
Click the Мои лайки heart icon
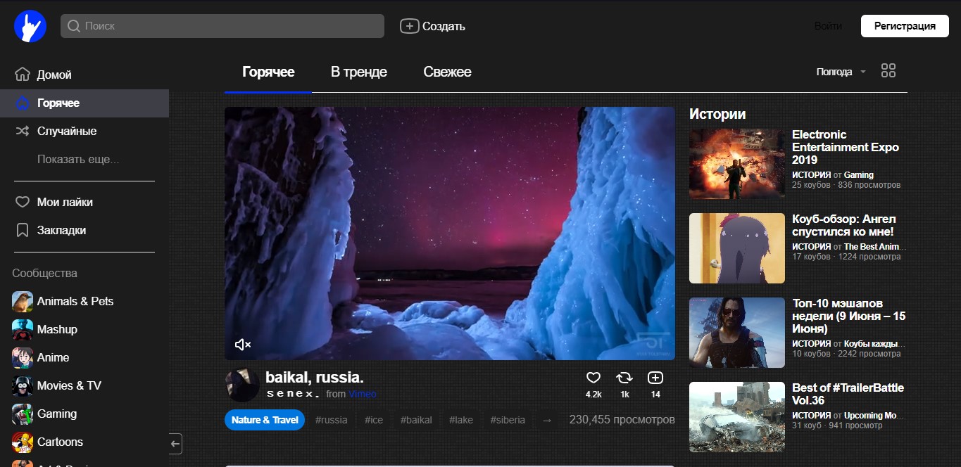click(22, 202)
